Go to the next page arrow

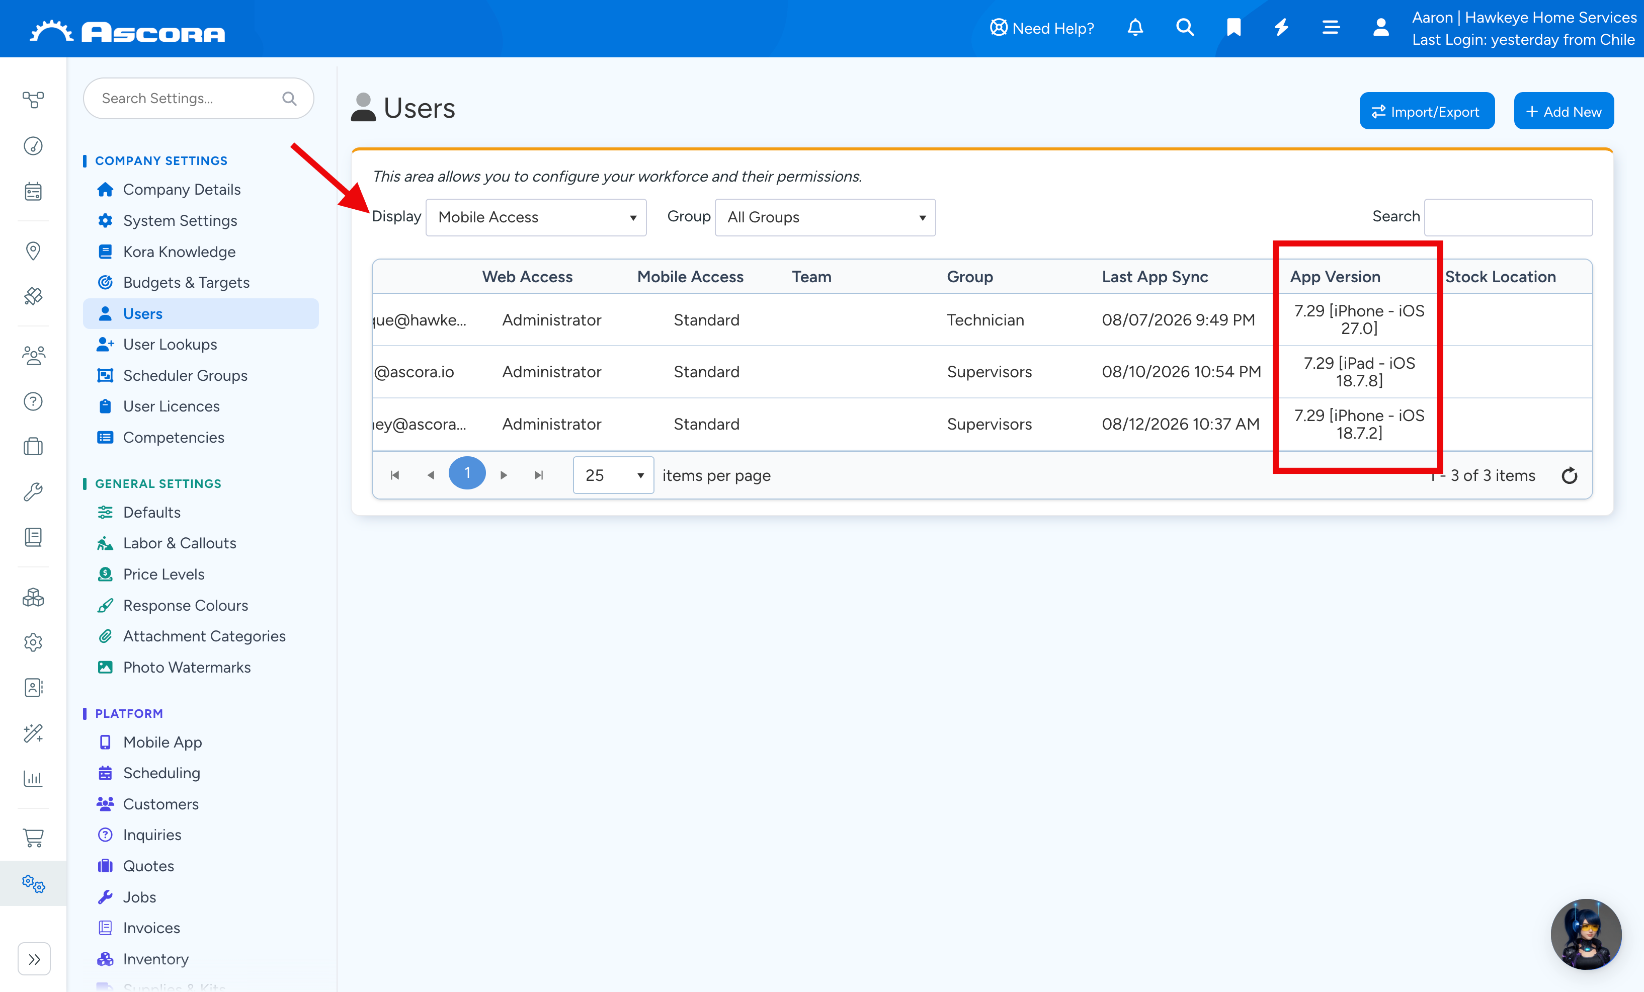(504, 476)
